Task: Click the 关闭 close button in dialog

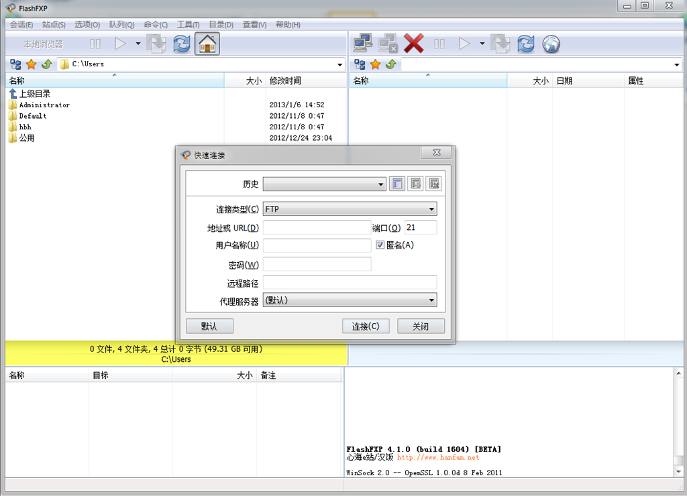Action: coord(421,326)
